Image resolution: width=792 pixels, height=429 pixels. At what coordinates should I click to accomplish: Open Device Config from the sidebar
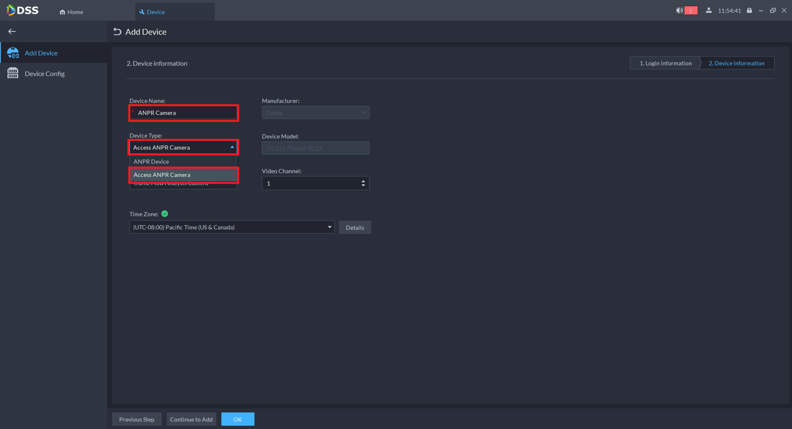coord(44,73)
